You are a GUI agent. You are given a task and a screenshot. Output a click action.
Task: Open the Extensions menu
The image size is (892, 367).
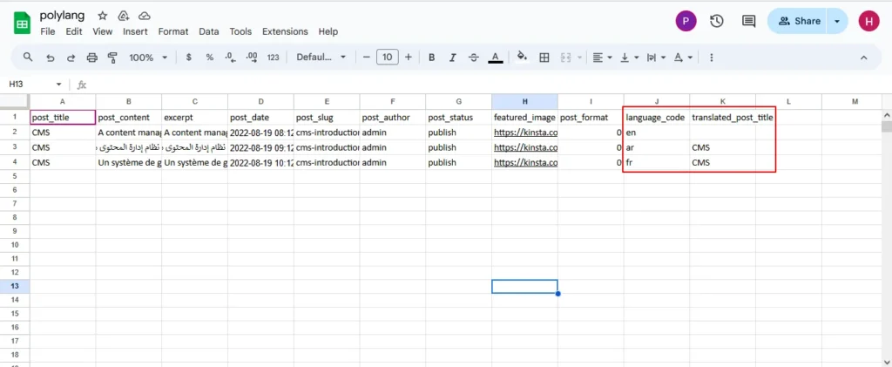click(285, 32)
